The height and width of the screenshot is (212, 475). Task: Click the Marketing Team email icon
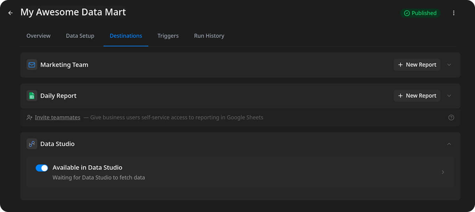32,65
